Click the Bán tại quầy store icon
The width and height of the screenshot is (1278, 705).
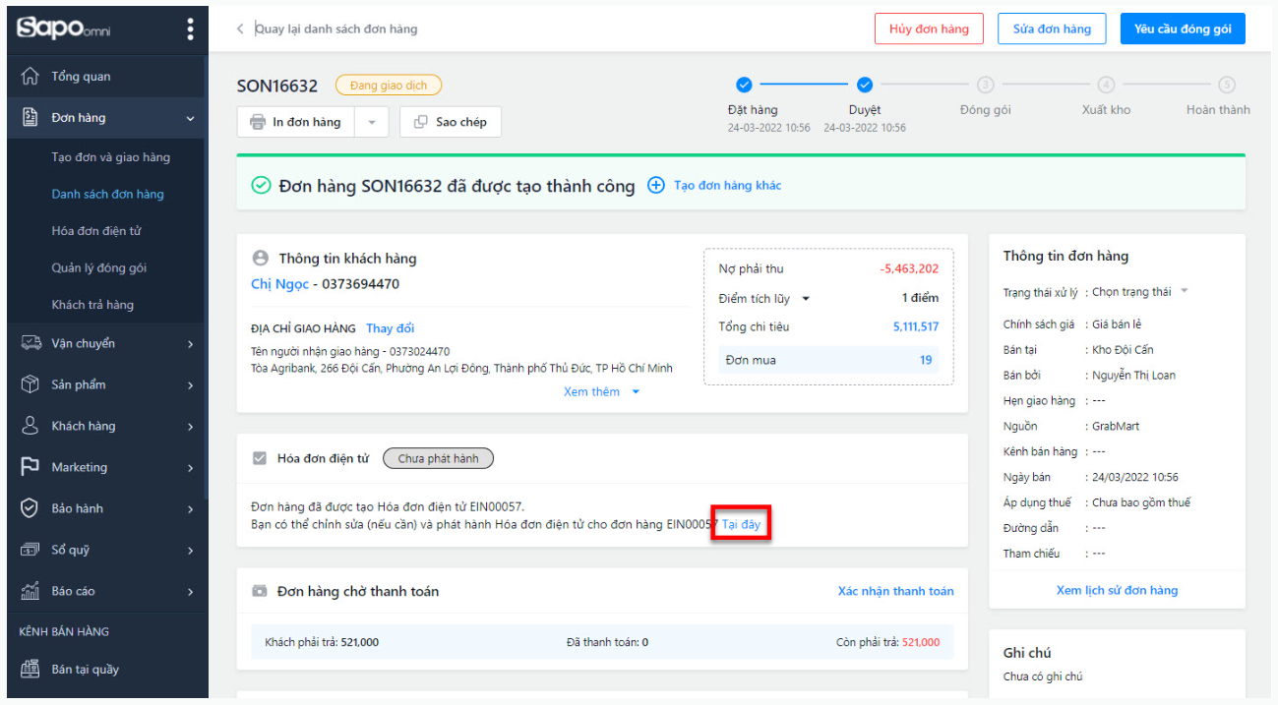coord(30,670)
